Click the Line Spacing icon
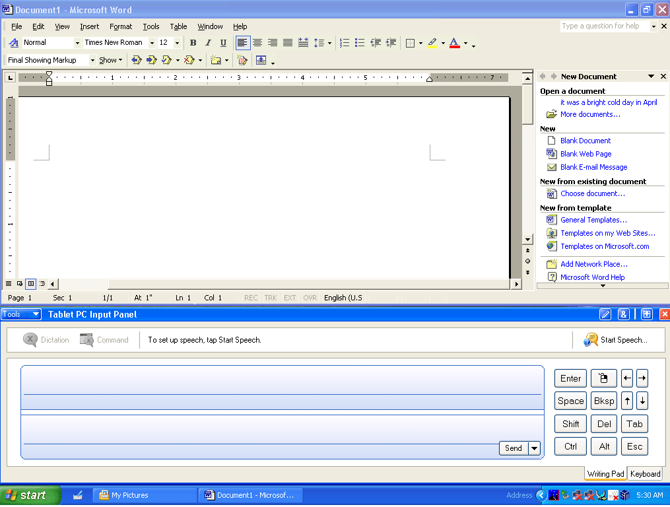Image resolution: width=670 pixels, height=507 pixels. [319, 43]
